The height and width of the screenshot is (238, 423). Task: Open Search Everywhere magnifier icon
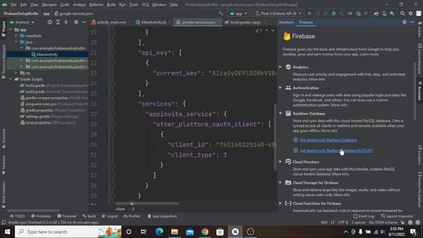coord(403,13)
